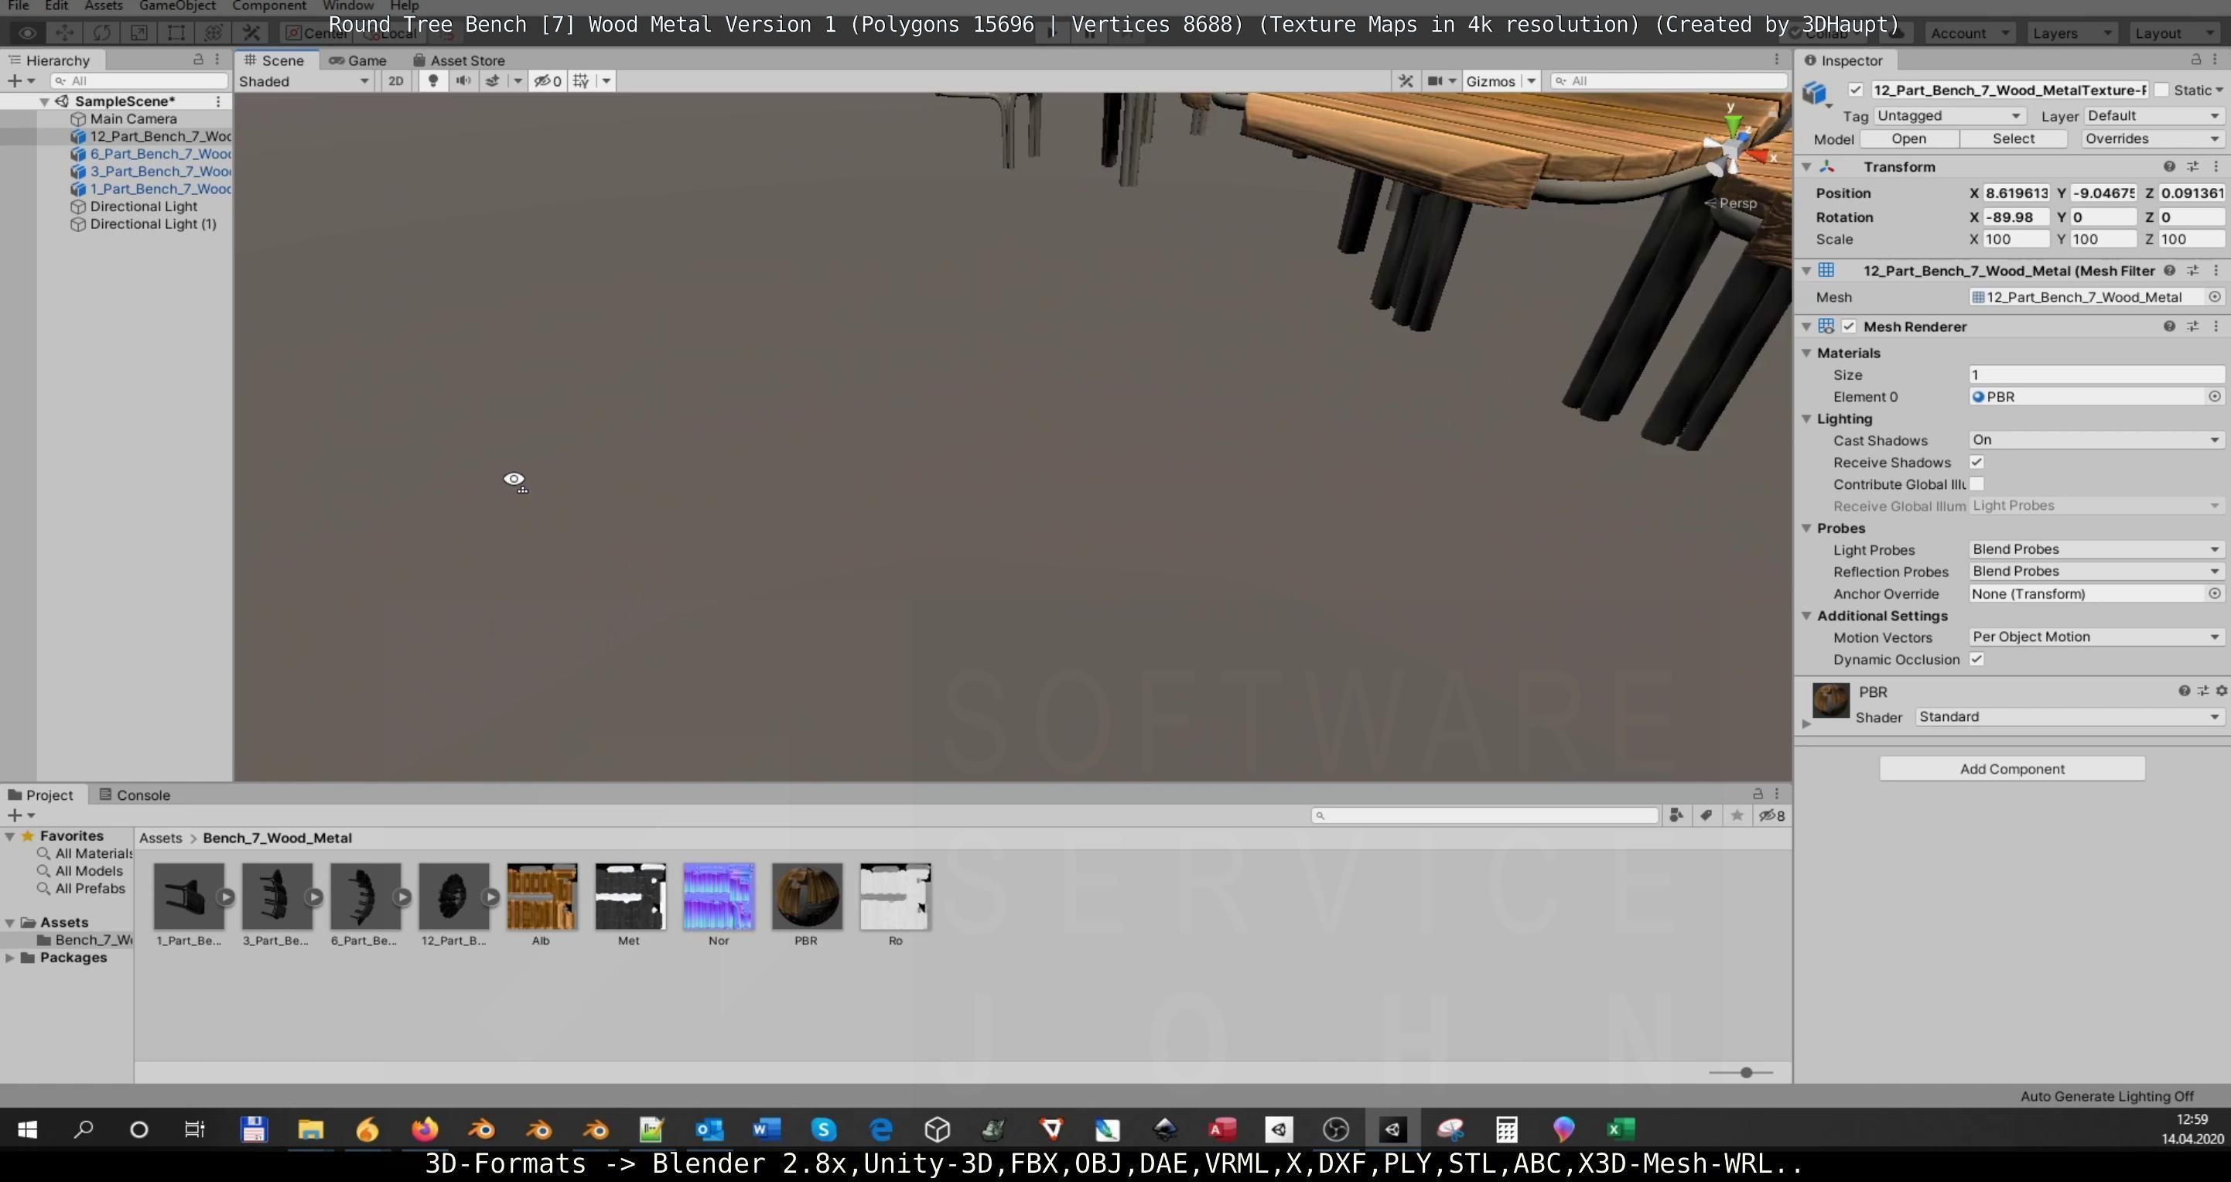The width and height of the screenshot is (2231, 1182).
Task: Click the Project thumbnail size slider
Action: pos(1745,1073)
